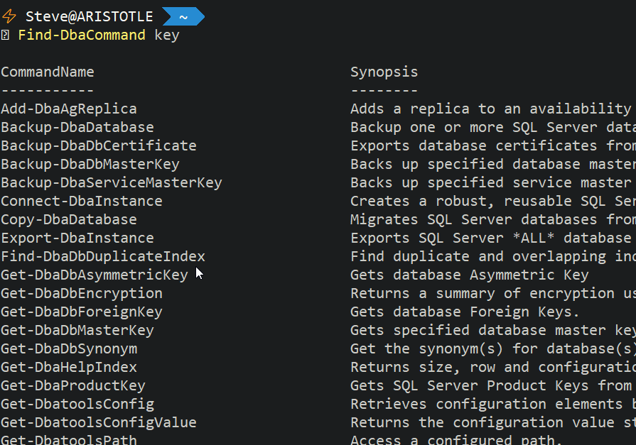
Task: Select the Backup-DbaDatabase entry
Action: 77,127
